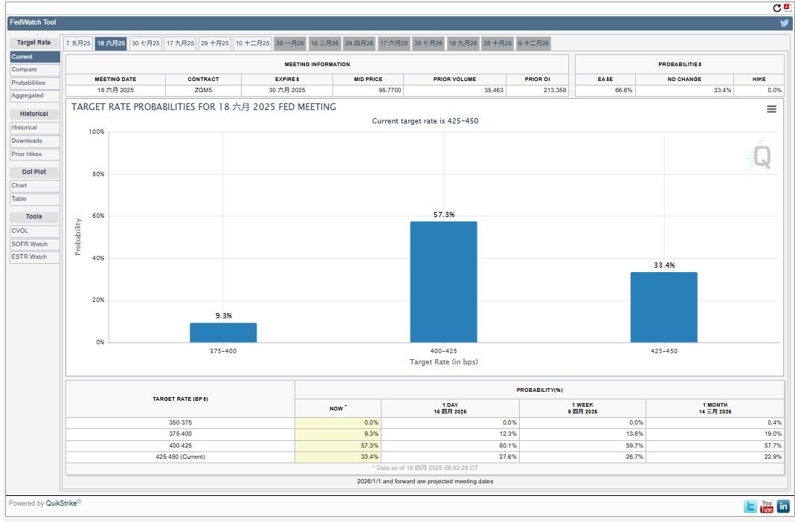Click the PDF export icon
This screenshot has width=795, height=522.
(788, 7)
